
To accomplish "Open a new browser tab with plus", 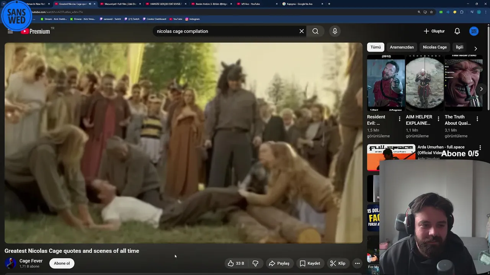I will [x=329, y=4].
